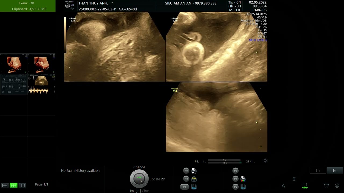Screen dimensions: 344x193
Task: Open first 3D fetal face clipboard thumbnail
Action: [x=14, y=64]
